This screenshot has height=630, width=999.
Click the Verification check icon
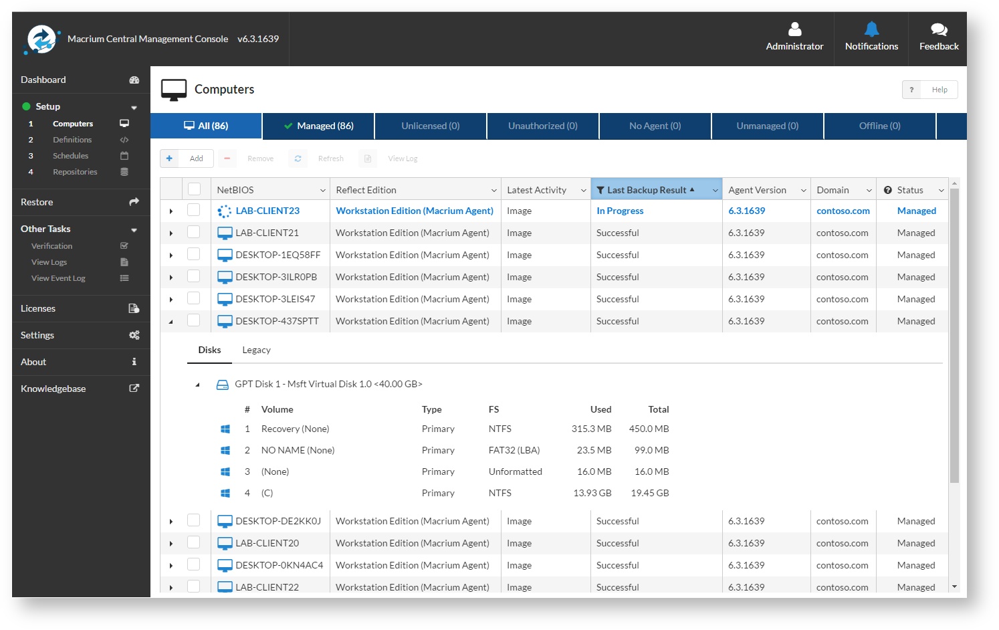(124, 246)
